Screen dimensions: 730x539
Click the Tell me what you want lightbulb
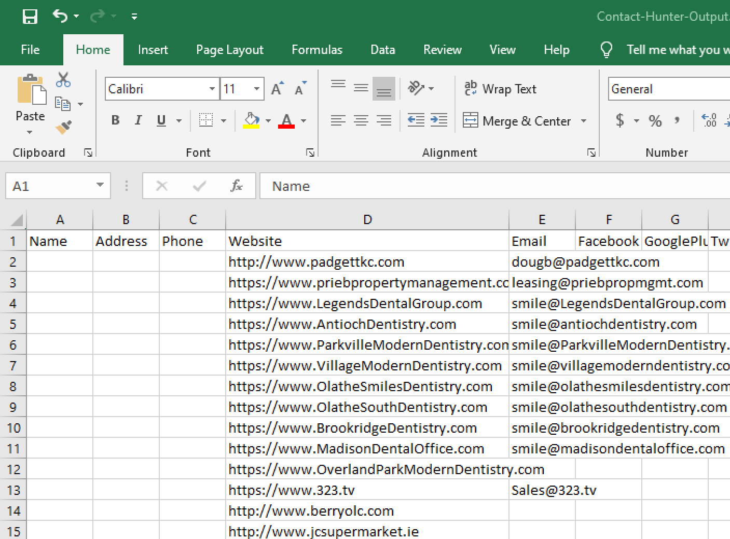click(606, 50)
